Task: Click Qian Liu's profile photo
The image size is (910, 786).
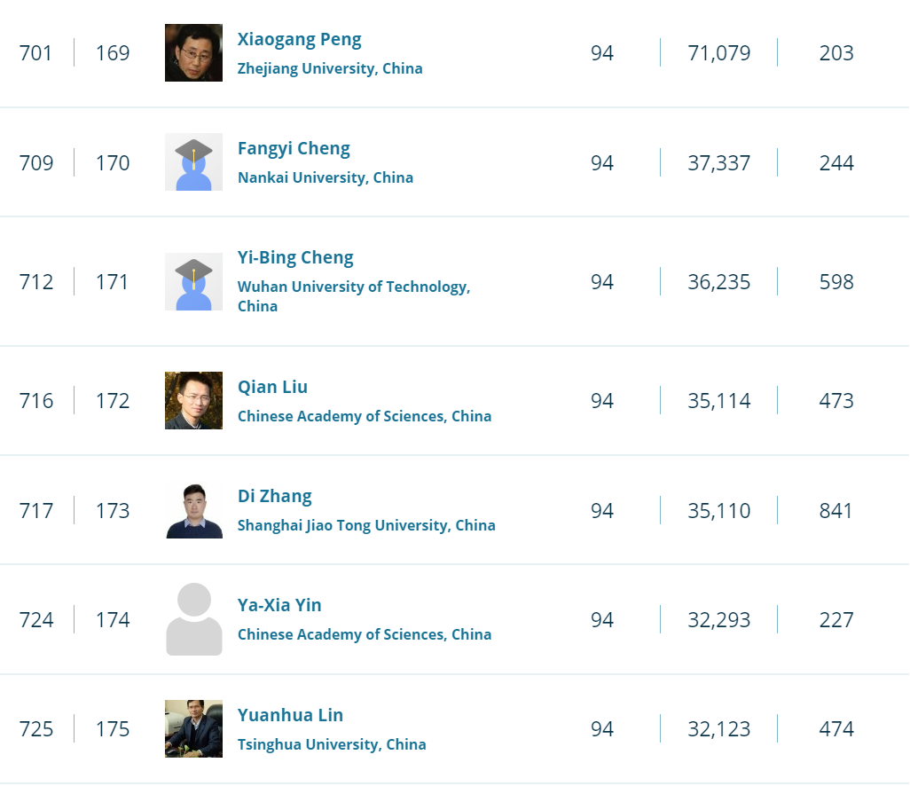Action: pos(193,400)
